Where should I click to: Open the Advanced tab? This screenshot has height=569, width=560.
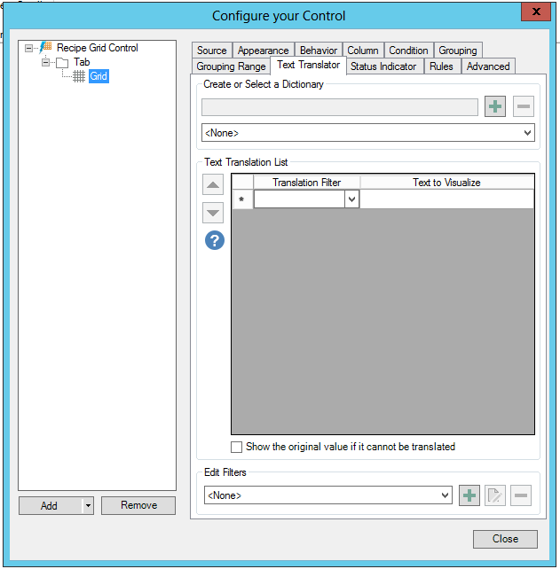[x=488, y=66]
